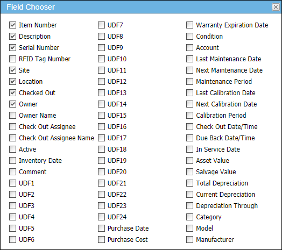Check the Next Maintenance Date field
This screenshot has height=250, width=282.
(x=190, y=70)
